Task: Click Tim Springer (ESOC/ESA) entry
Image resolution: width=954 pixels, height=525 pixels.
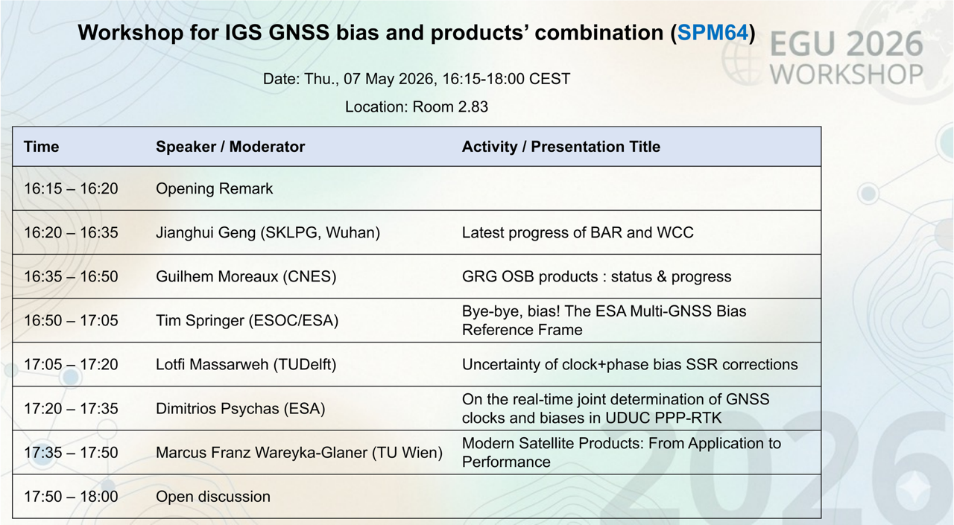Action: 247,320
